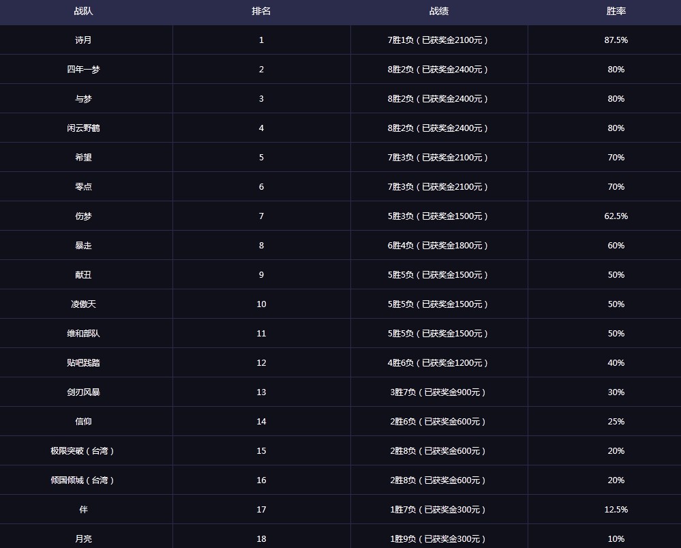Click team 倾国倾城（台湾）
The height and width of the screenshot is (548, 681).
pos(82,480)
